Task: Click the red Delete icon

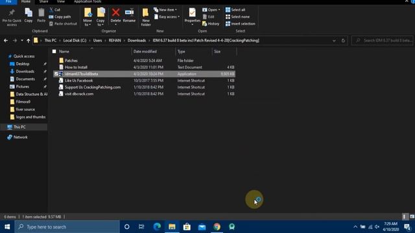Action: [115, 12]
